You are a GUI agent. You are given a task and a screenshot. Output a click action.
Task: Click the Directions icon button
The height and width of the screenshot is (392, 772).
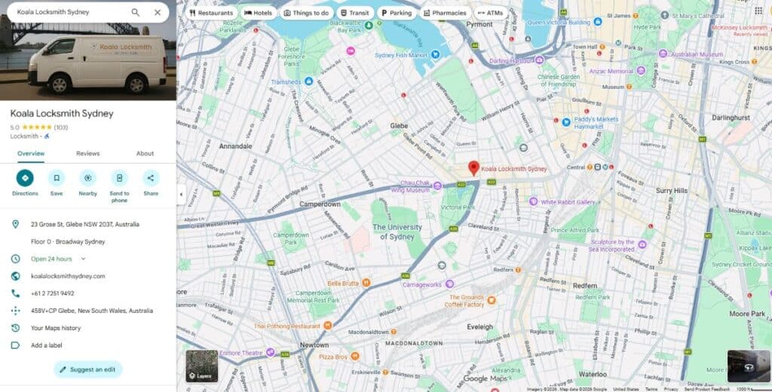pyautogui.click(x=25, y=178)
